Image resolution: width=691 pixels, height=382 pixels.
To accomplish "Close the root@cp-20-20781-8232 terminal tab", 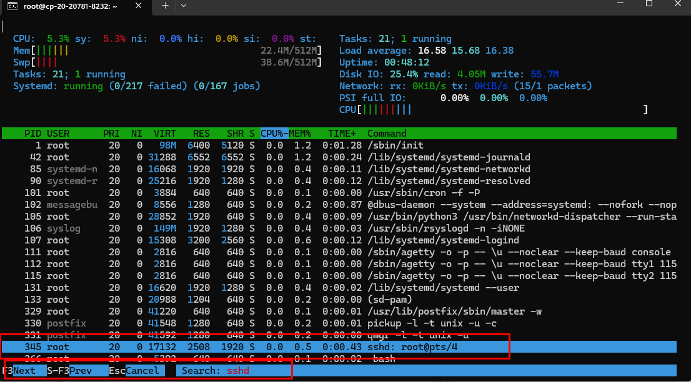I will tap(140, 6).
